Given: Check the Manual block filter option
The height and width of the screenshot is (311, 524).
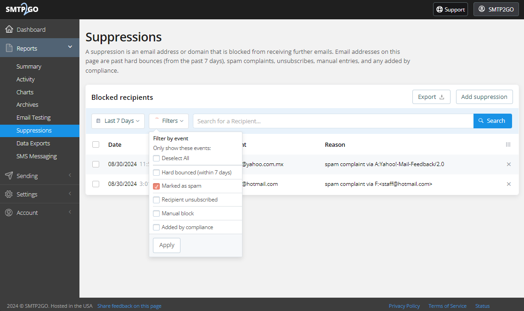Looking at the screenshot, I should coord(156,213).
